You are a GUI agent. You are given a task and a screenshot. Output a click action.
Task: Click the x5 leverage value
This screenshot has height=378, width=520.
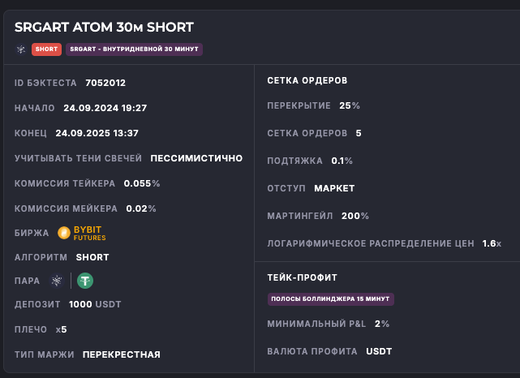coord(62,329)
